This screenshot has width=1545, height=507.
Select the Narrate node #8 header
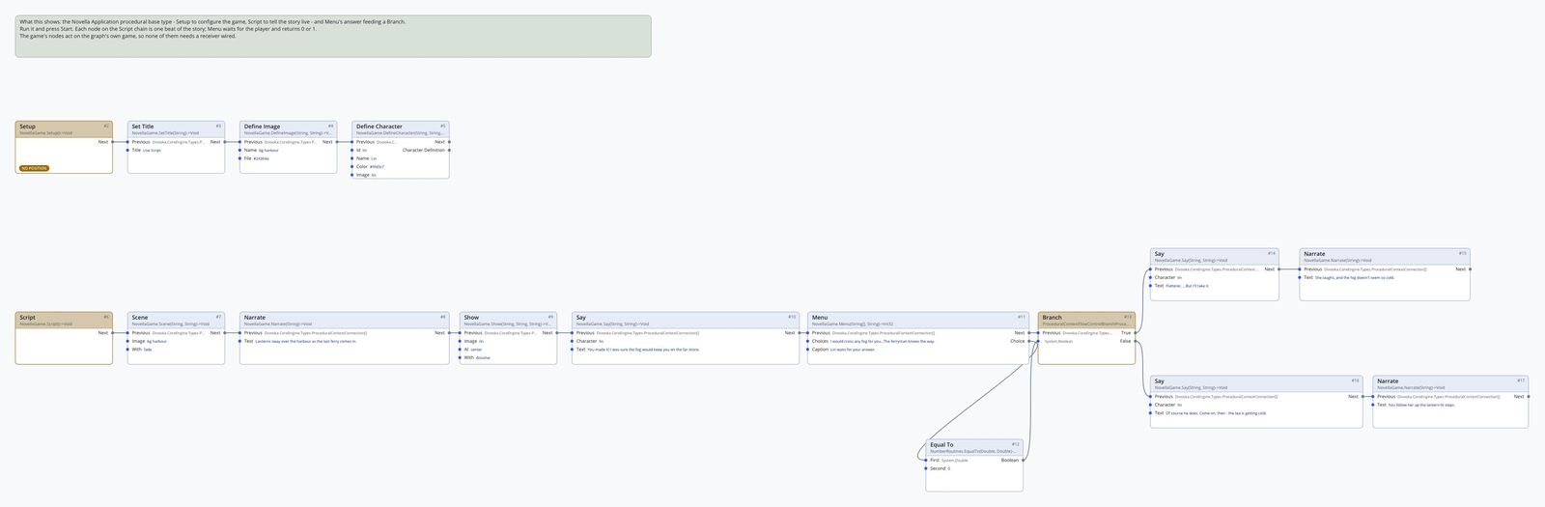(344, 320)
